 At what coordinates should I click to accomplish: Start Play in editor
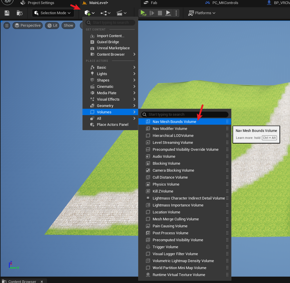click(x=143, y=13)
